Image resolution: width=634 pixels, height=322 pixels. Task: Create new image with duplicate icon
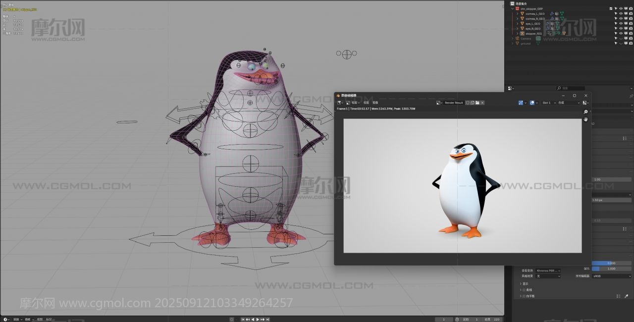(x=473, y=103)
